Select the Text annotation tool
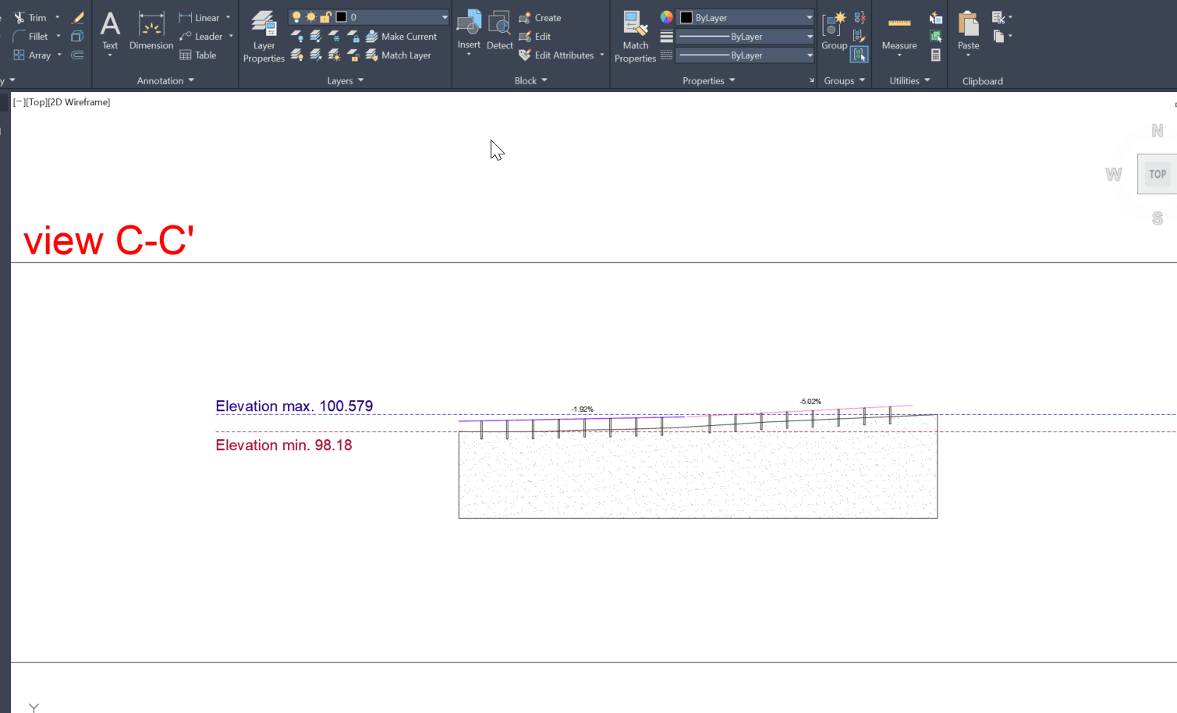 click(110, 31)
